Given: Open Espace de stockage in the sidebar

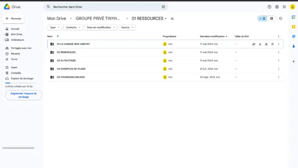Looking at the screenshot, I should pos(22,79).
